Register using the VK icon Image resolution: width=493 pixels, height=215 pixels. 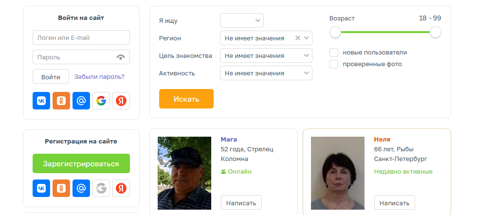point(41,188)
